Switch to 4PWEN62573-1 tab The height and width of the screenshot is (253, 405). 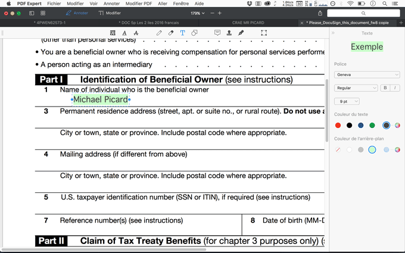(x=49, y=23)
